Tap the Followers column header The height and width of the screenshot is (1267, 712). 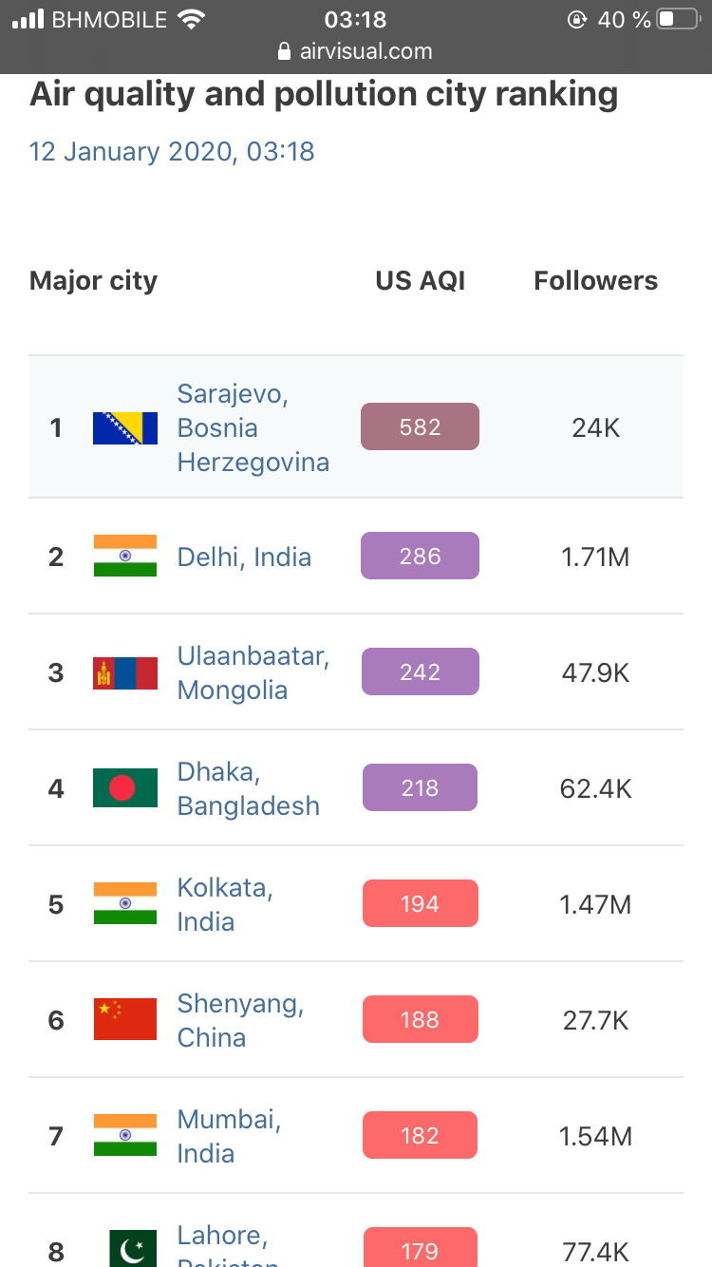(595, 280)
